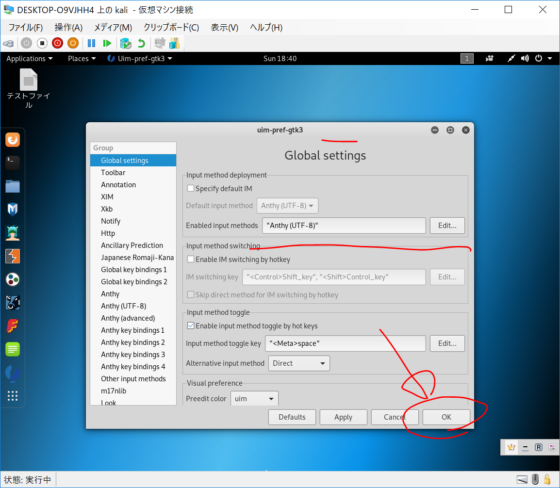
Task: Open Firefox from the dock
Action: 13,140
